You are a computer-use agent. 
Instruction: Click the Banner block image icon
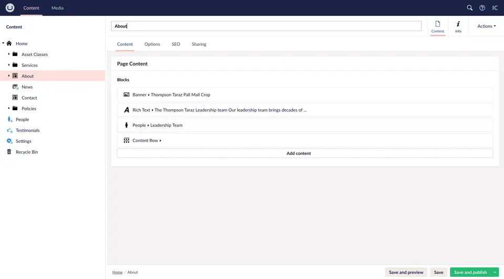127,95
